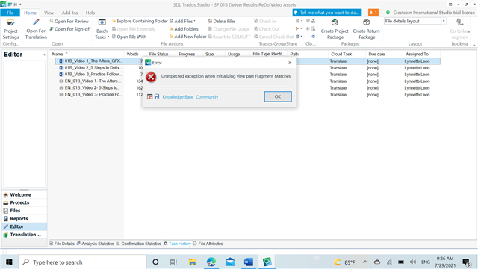Click Delete Files

222,22
